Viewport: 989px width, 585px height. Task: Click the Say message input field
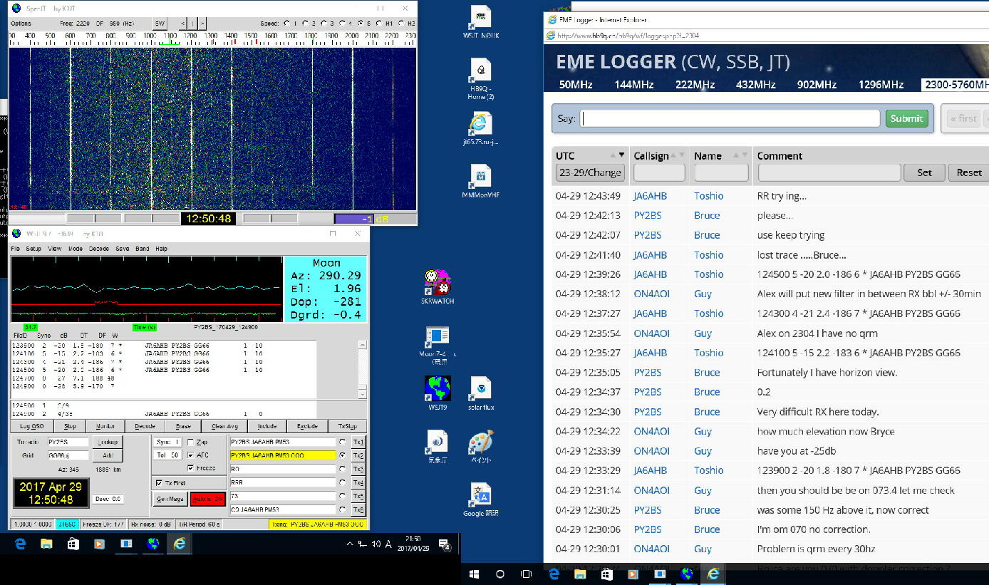pyautogui.click(x=730, y=118)
